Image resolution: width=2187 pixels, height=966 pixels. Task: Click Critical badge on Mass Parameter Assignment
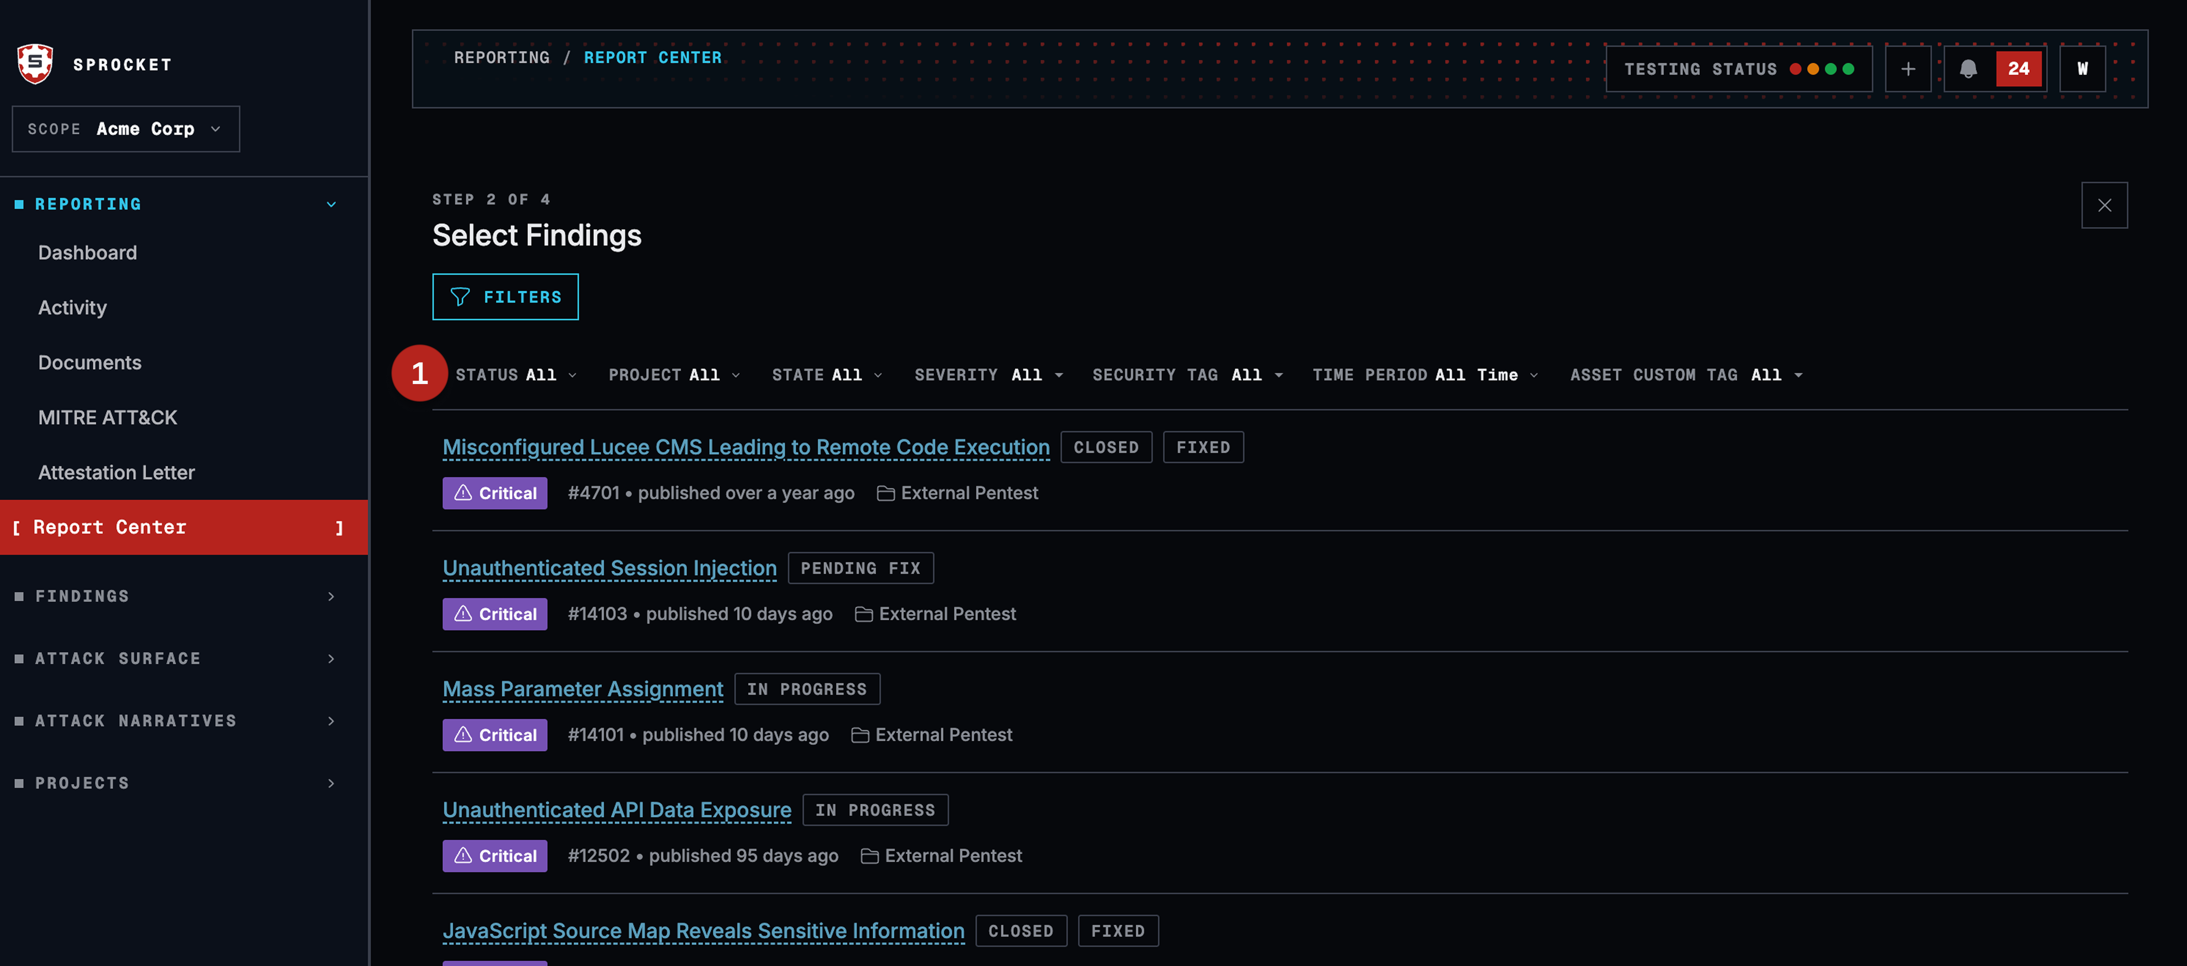[x=495, y=735]
